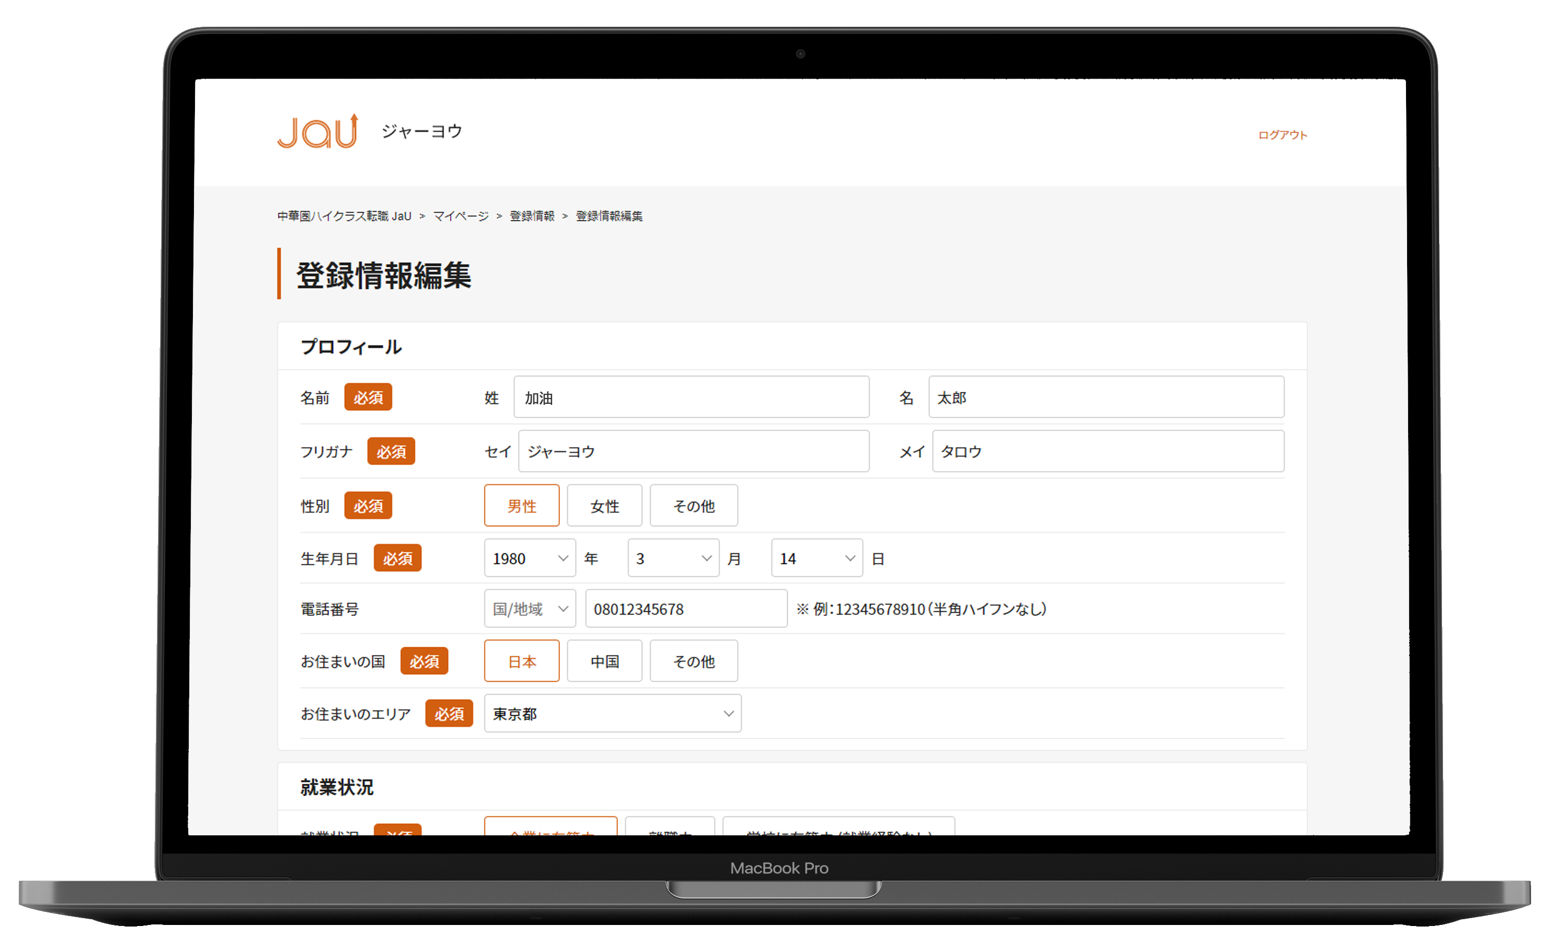Select その他 gender option
The image size is (1564, 938).
click(x=693, y=505)
